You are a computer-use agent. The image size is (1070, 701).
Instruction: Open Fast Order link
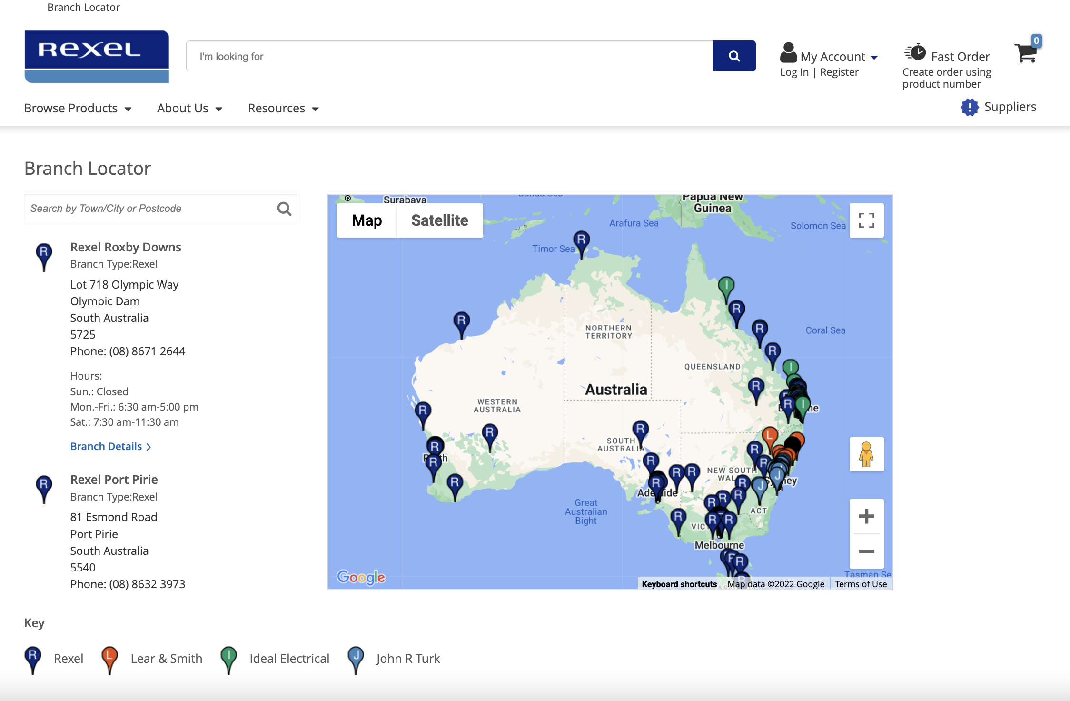[961, 57]
